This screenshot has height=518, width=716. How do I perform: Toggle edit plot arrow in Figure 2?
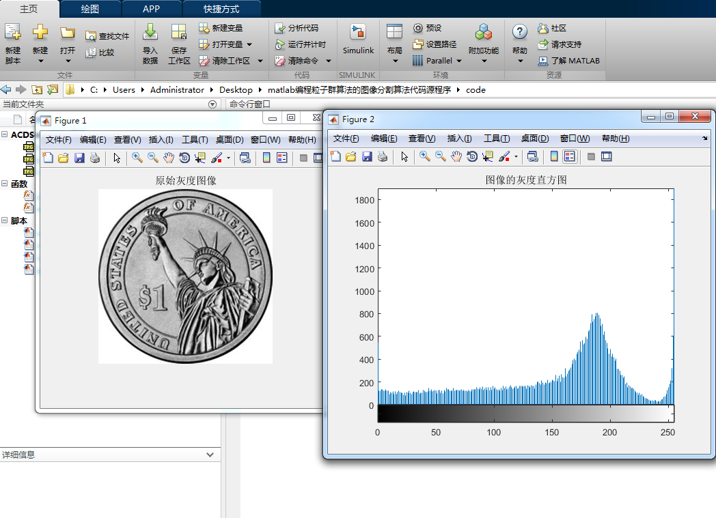tap(404, 156)
